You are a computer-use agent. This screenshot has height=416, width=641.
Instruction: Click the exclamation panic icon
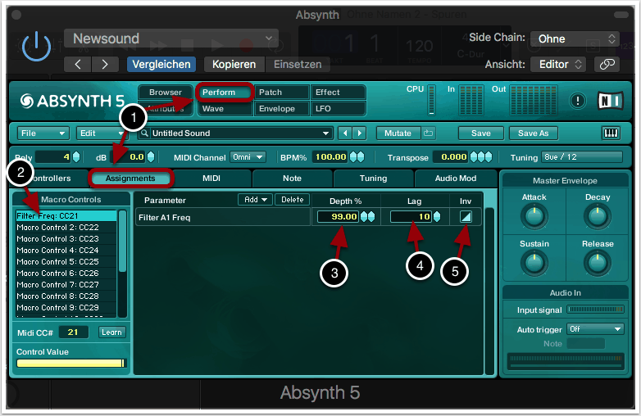coord(579,101)
